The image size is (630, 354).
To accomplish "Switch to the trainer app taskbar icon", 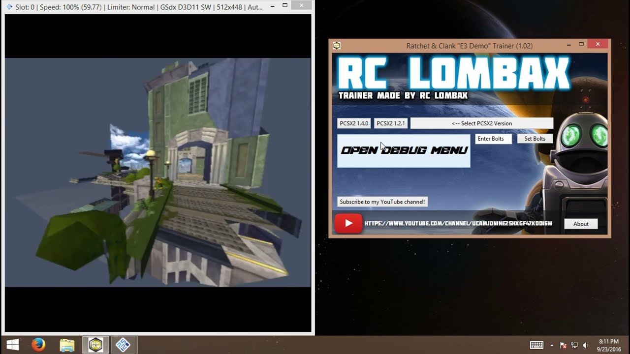I will click(x=95, y=345).
